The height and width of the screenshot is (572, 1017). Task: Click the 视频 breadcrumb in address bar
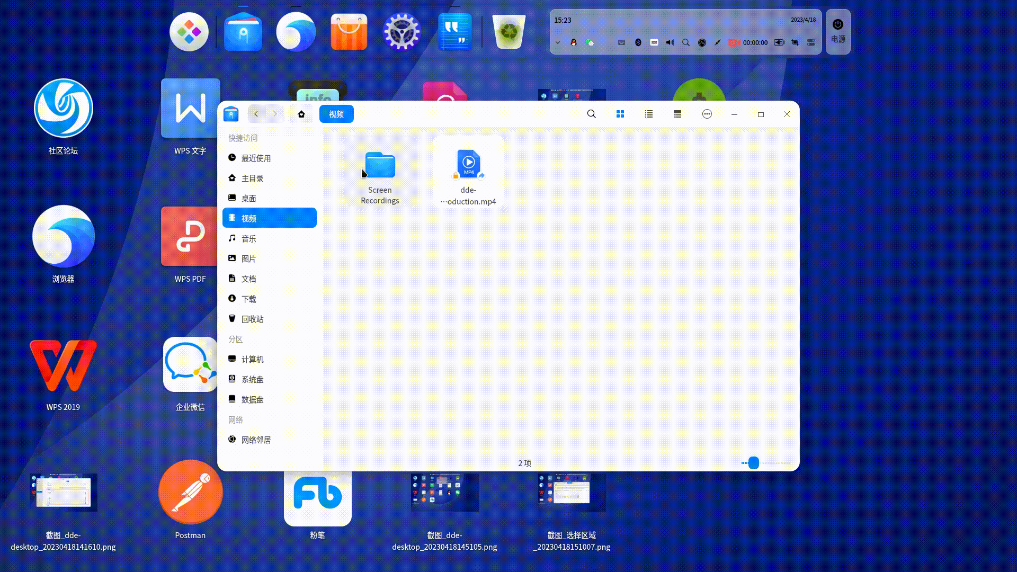[x=336, y=114]
